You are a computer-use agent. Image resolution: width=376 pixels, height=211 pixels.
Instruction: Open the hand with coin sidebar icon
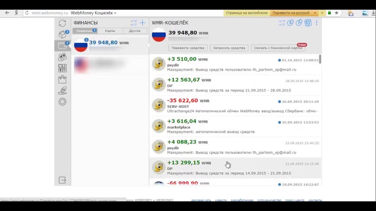click(62, 90)
